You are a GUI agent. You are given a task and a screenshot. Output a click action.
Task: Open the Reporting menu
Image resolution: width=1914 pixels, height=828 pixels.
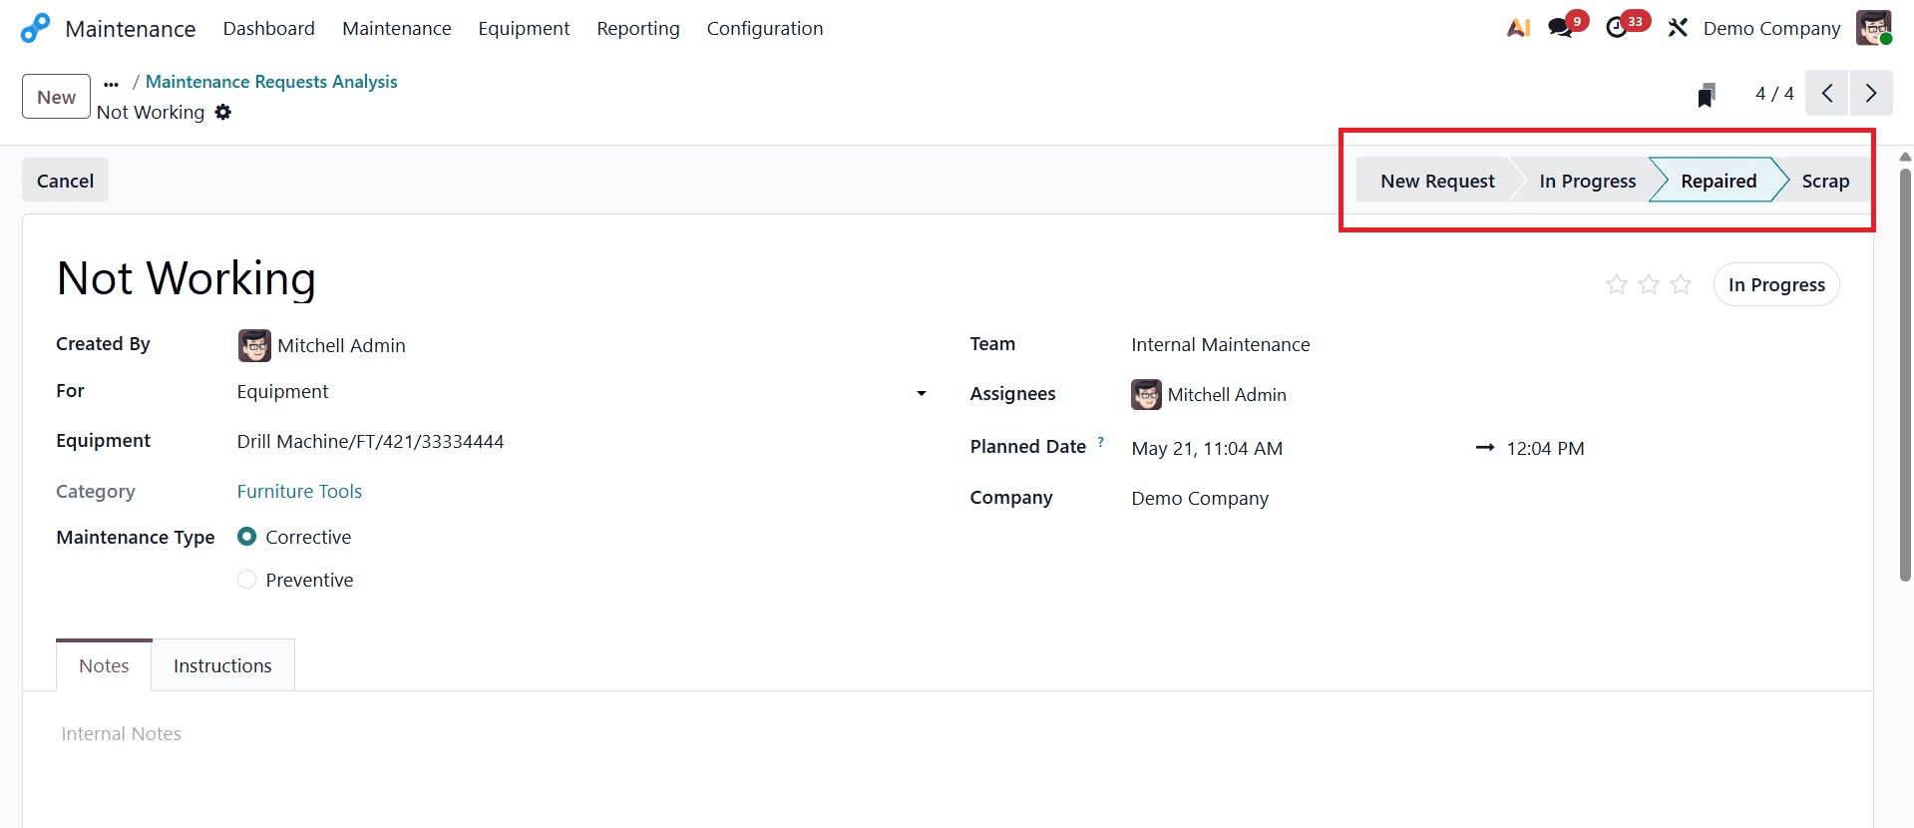click(638, 28)
